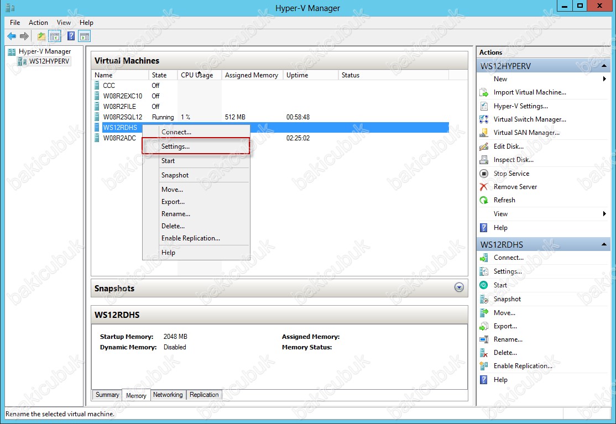The image size is (616, 424).
Task: Choose Settings... in the context menu
Action: click(196, 146)
